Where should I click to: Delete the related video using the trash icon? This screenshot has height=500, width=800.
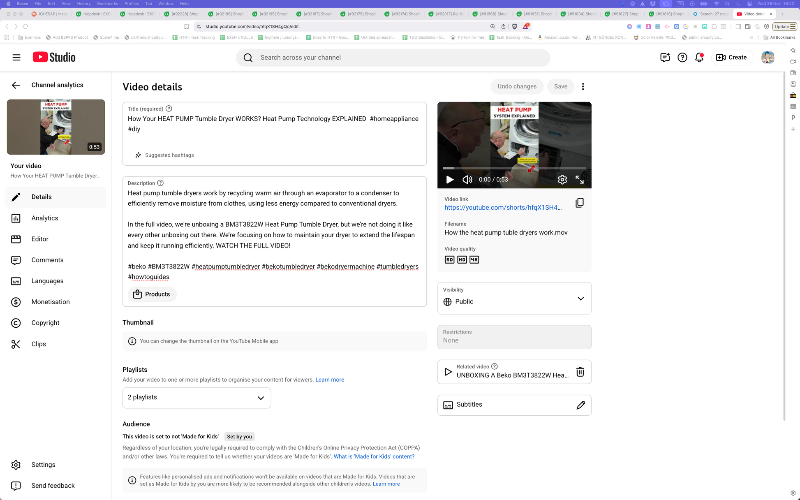click(580, 372)
